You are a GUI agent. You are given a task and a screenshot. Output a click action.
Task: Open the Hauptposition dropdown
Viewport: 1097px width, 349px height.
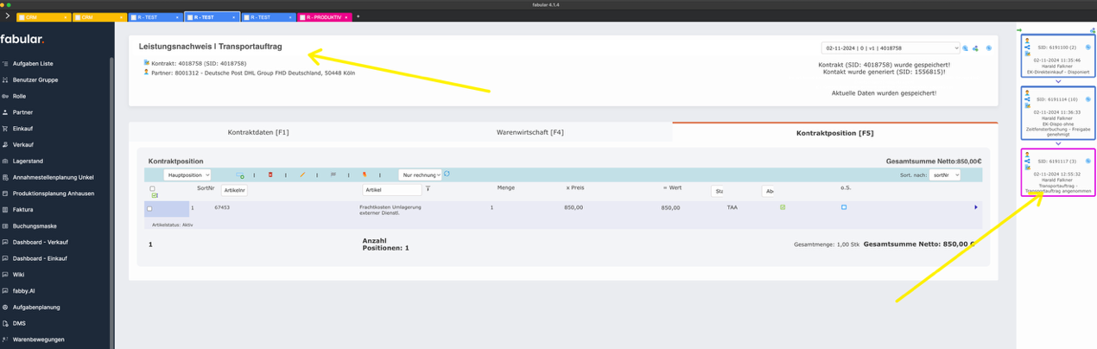(x=187, y=175)
